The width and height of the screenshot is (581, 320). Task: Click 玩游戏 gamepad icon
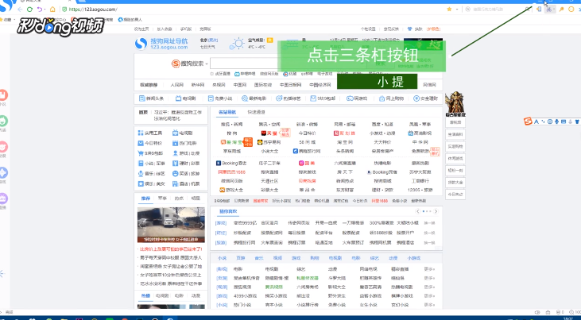[x=350, y=98]
